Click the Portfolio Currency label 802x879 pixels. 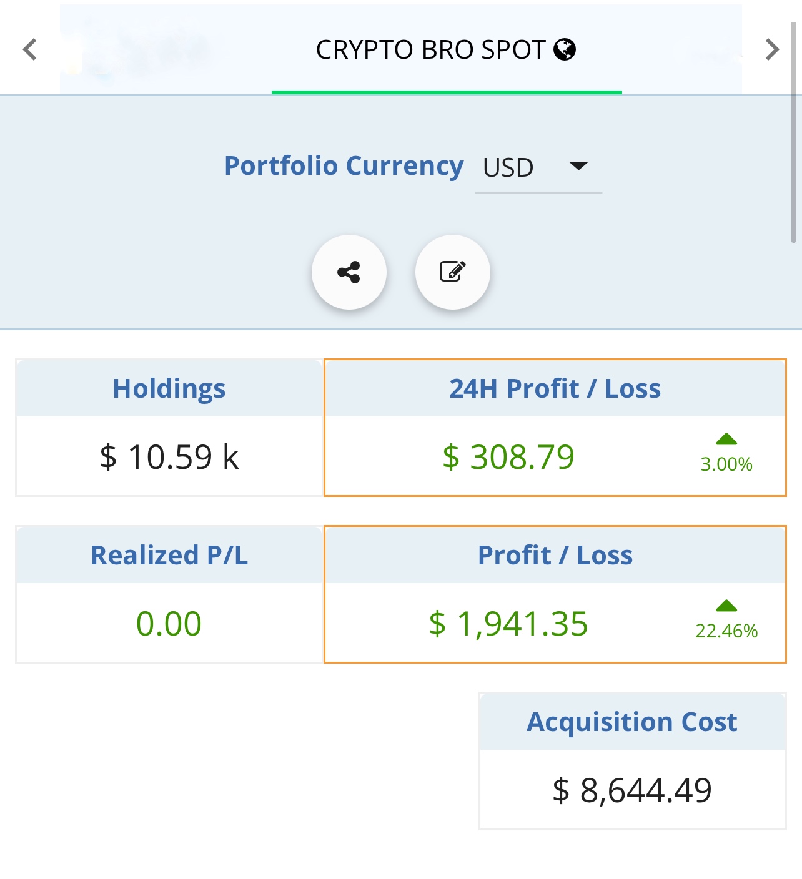(344, 166)
